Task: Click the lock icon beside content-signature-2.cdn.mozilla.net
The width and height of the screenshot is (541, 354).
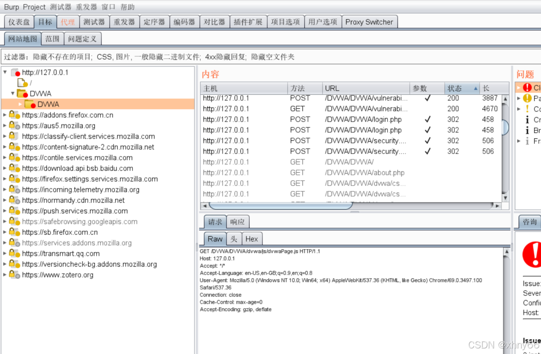Action: point(14,147)
